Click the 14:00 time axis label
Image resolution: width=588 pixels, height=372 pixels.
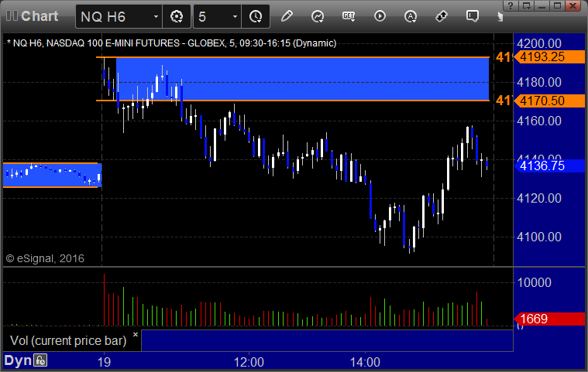point(365,362)
